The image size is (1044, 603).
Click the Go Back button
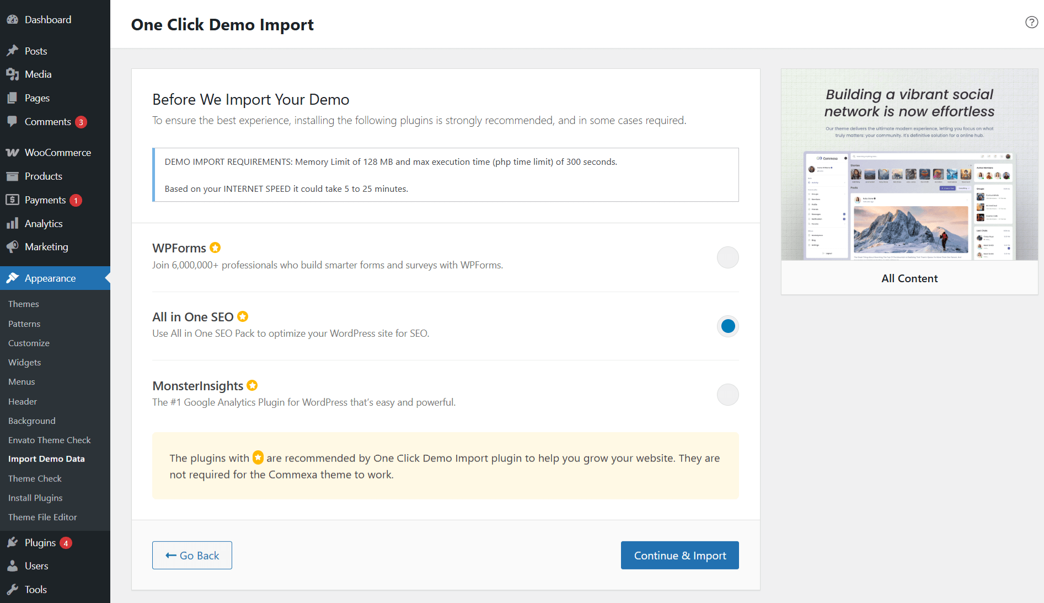coord(192,555)
